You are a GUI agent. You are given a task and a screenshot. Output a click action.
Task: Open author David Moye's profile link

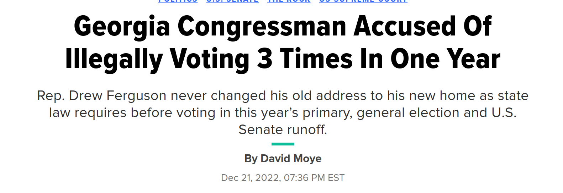click(x=291, y=158)
